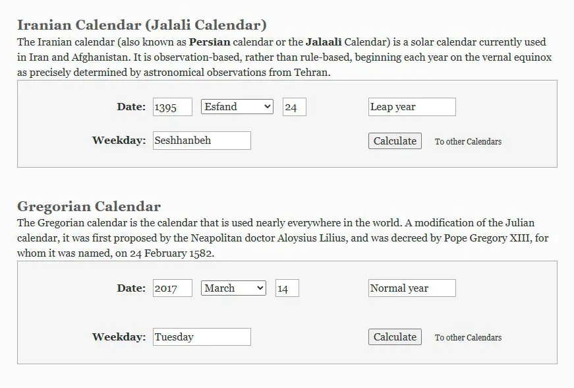This screenshot has width=574, height=388.
Task: Follow To other Calendars link in Iranian section
Action: [468, 141]
